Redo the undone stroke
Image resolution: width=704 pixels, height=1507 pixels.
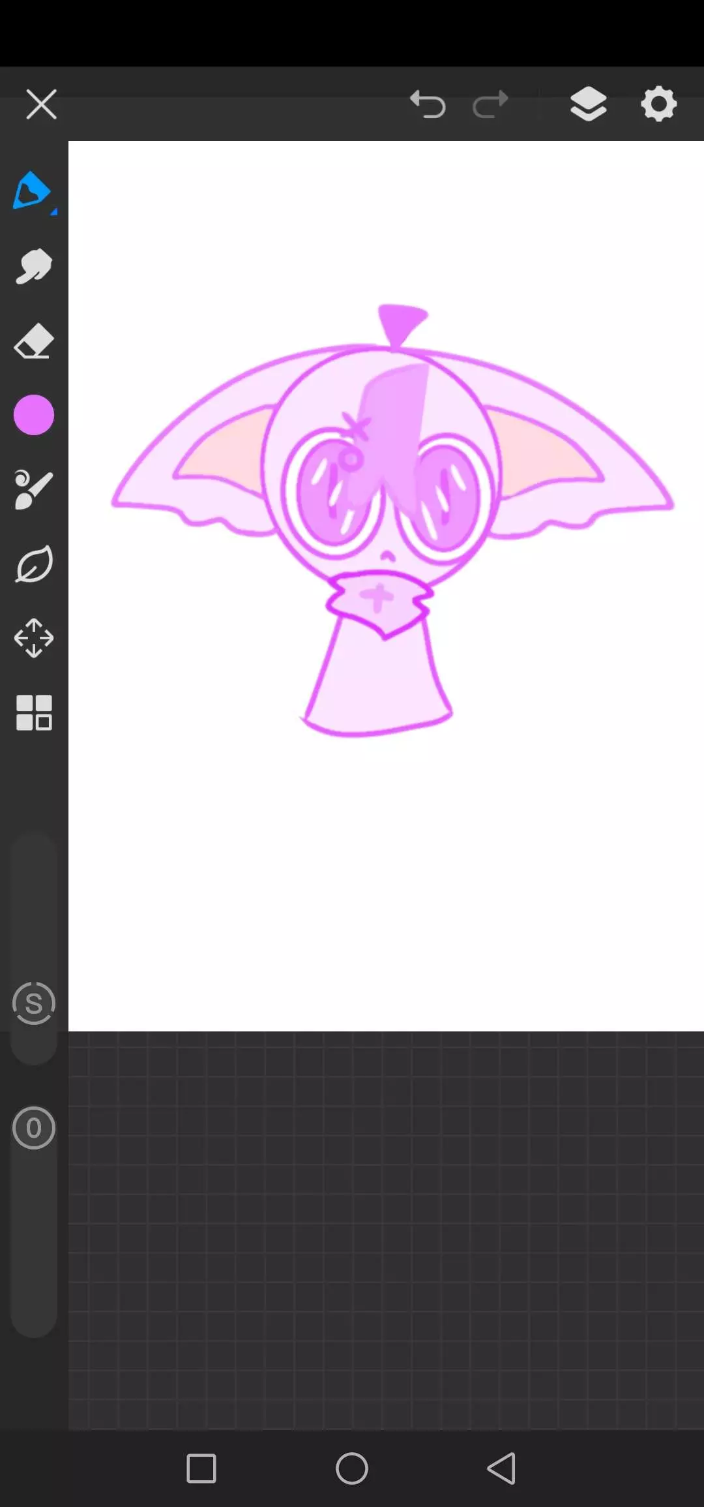[x=490, y=104]
